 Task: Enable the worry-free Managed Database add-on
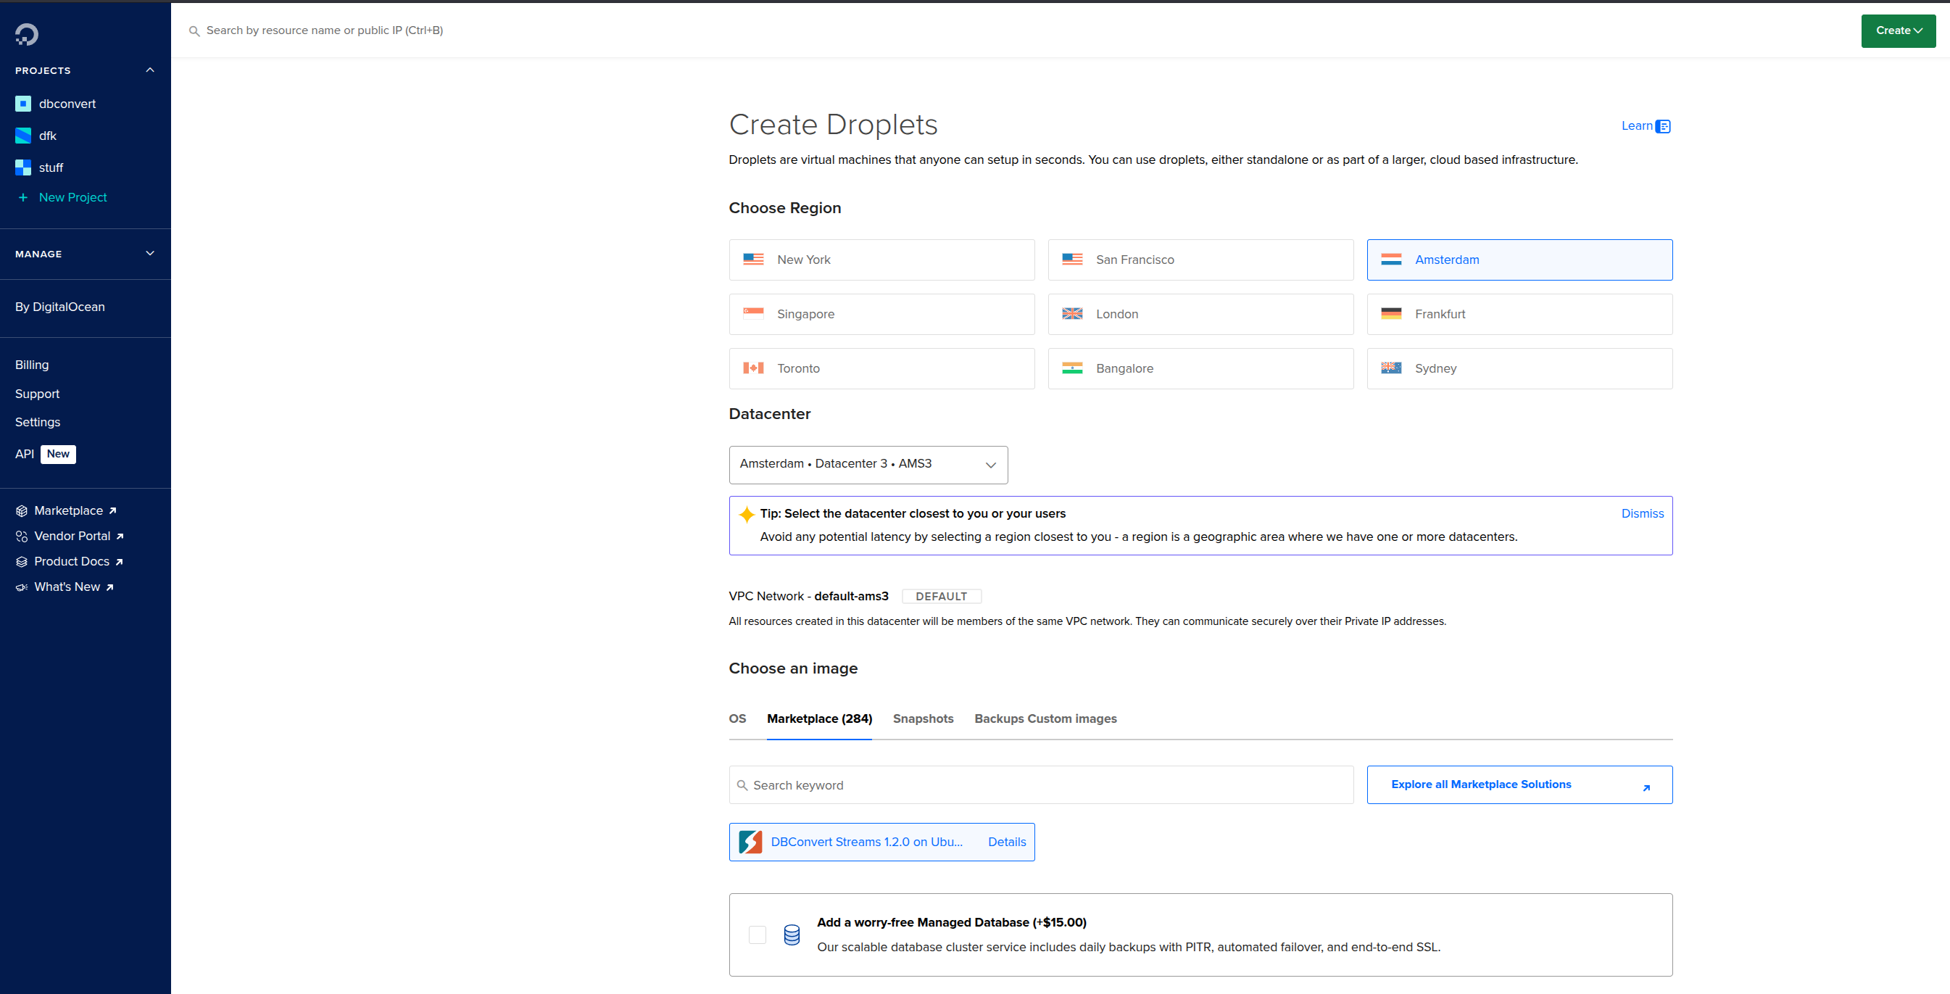point(757,935)
